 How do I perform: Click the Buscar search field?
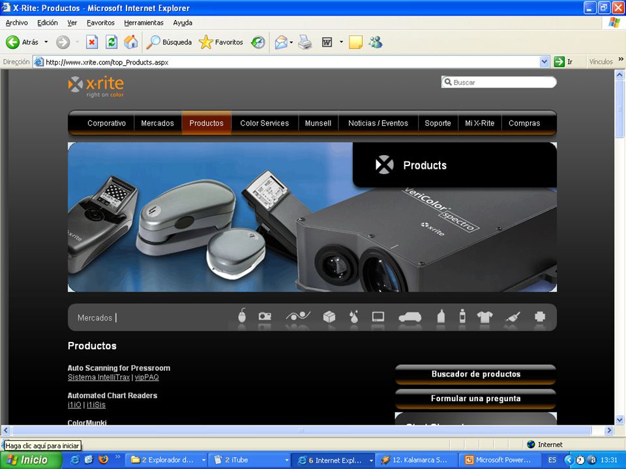[x=499, y=82]
